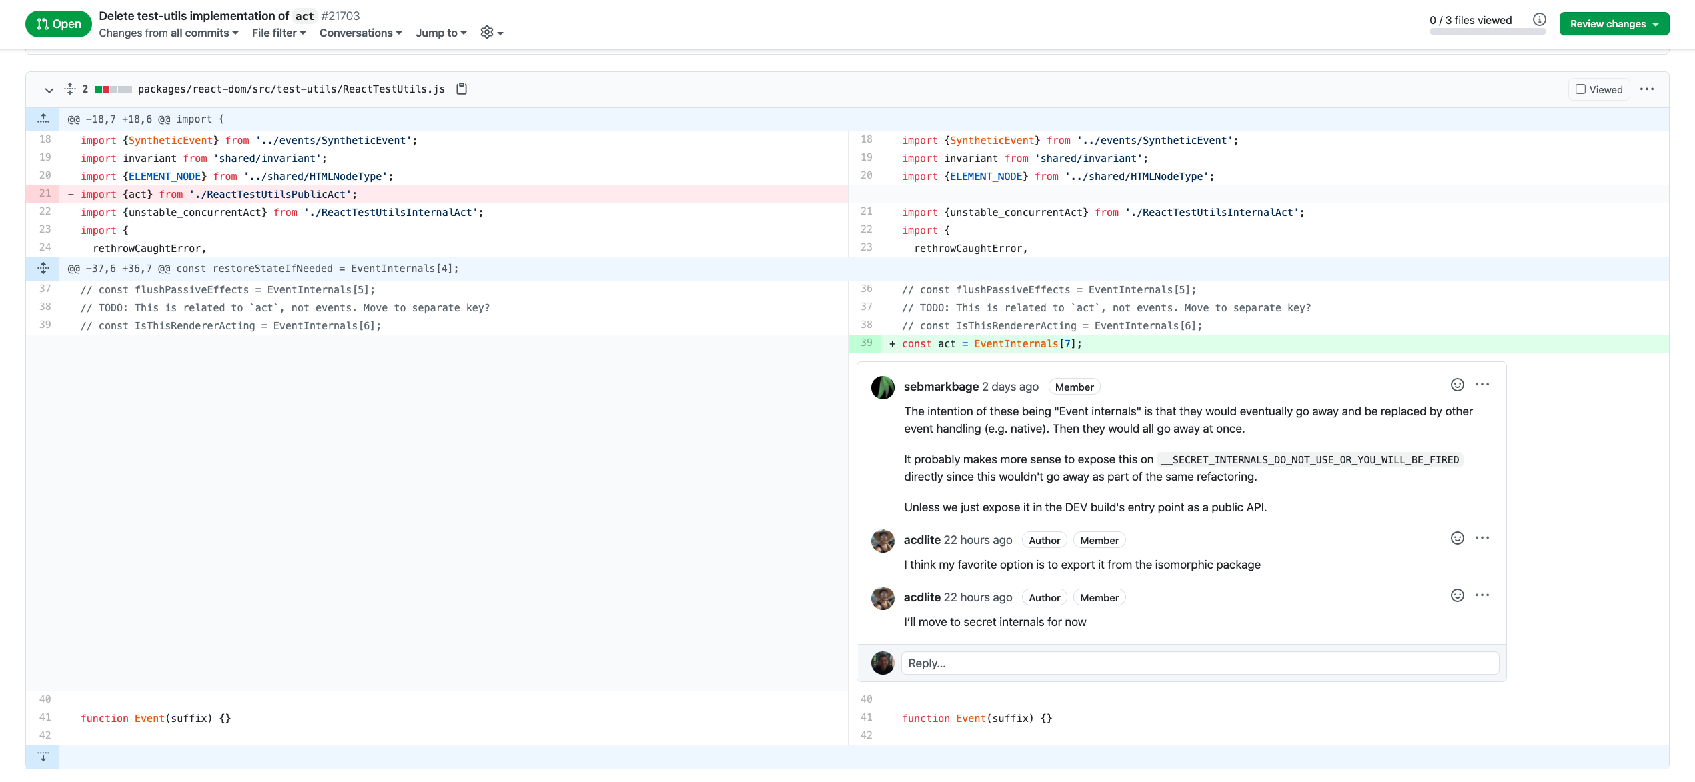
Task: Expand diff downward at bottom of file
Action: coord(43,757)
